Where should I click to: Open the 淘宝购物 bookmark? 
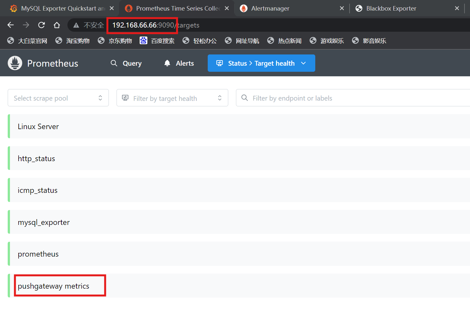coord(73,41)
